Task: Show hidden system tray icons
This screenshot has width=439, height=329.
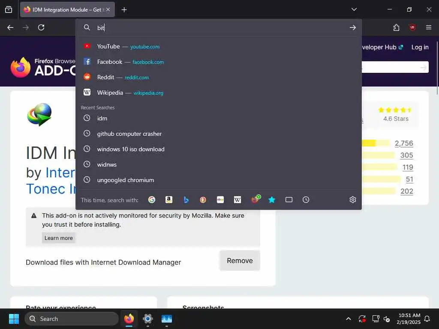Action: [x=349, y=319]
